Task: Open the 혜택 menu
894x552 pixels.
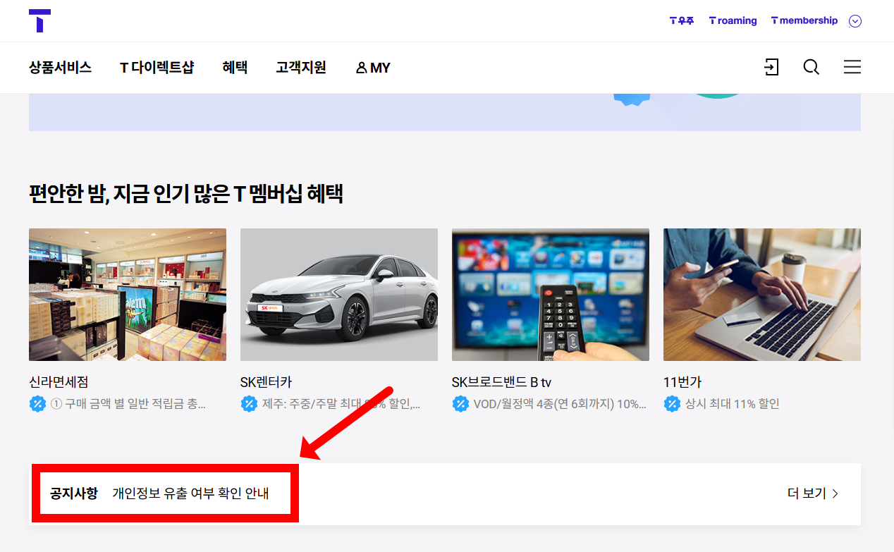Action: pyautogui.click(x=235, y=68)
